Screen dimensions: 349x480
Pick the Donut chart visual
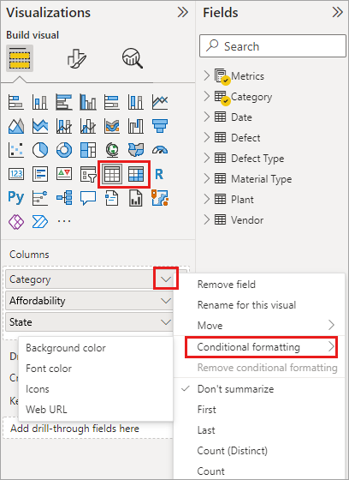(x=64, y=150)
